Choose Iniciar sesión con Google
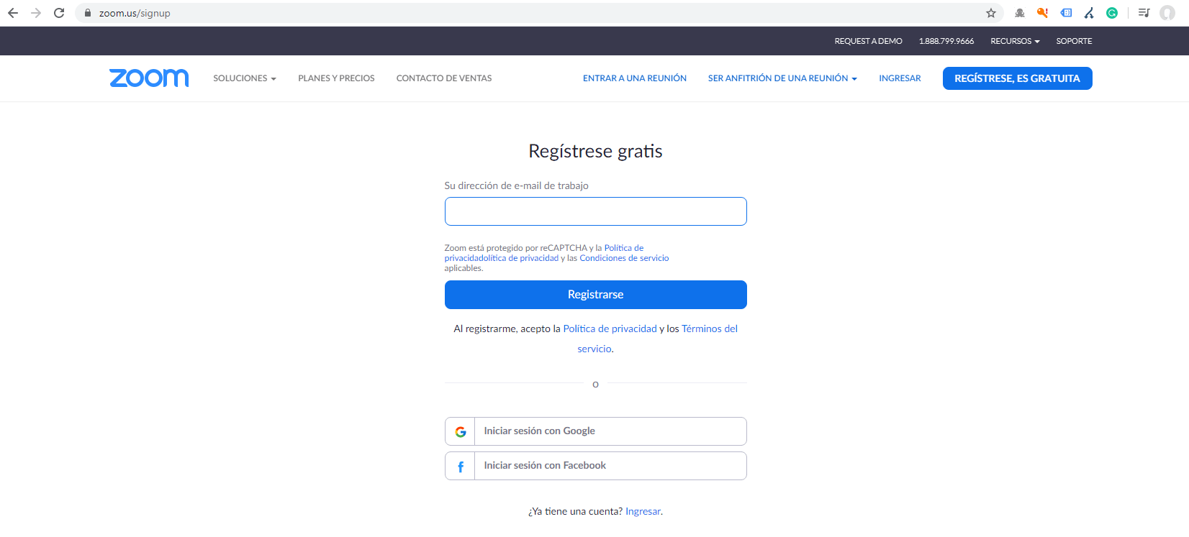1189x537 pixels. point(596,431)
